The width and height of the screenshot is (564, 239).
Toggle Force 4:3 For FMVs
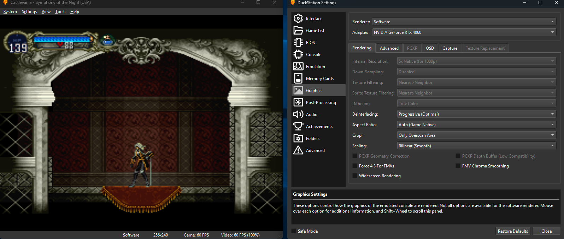click(x=355, y=166)
